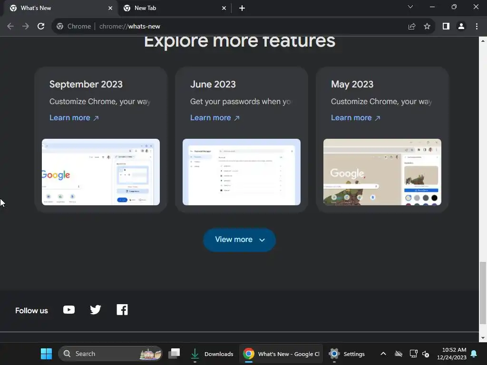The image size is (487, 365).
Task: Click the September 2023 preview thumbnail
Action: click(101, 172)
